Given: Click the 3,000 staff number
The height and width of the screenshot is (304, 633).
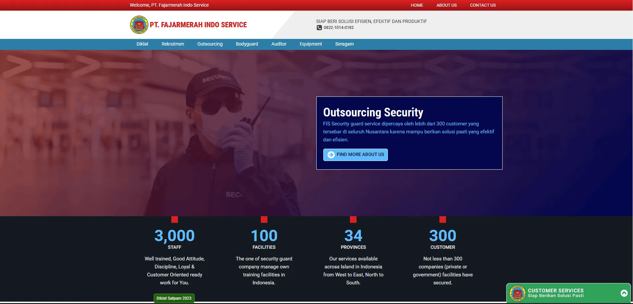Looking at the screenshot, I should click(x=174, y=236).
